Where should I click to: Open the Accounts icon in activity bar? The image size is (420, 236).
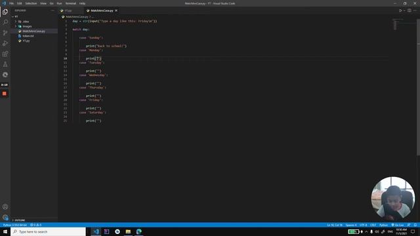pyautogui.click(x=5, y=206)
